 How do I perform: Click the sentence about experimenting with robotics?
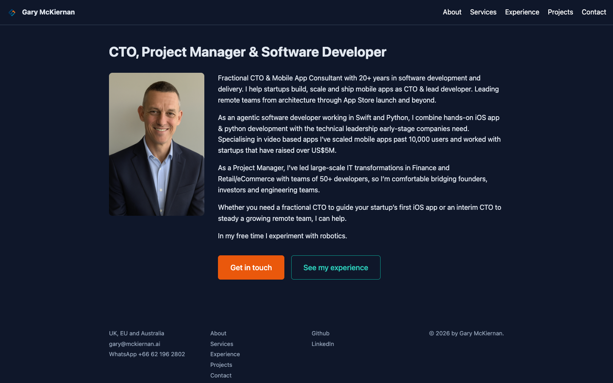(x=283, y=236)
